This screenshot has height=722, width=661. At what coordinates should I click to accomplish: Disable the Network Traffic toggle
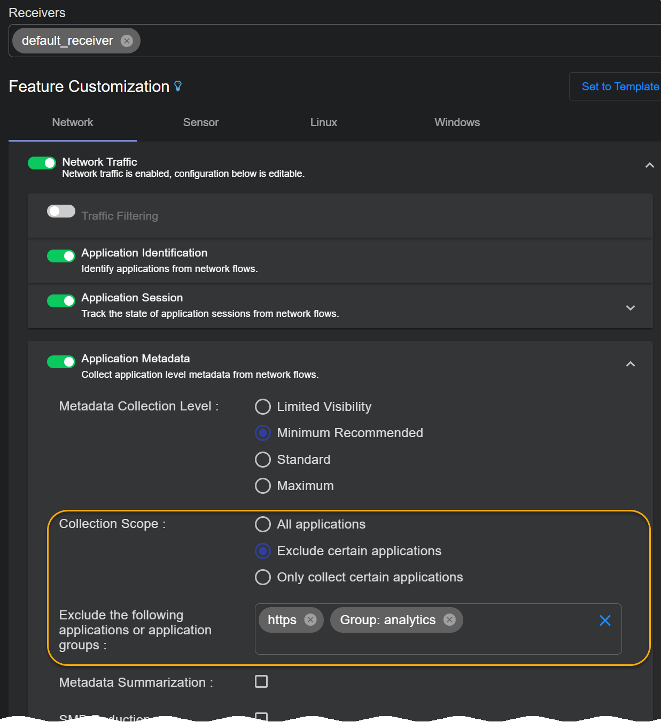pyautogui.click(x=42, y=163)
